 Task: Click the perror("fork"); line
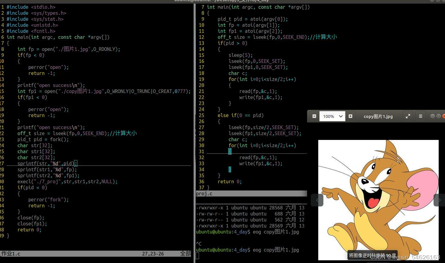[48, 200]
